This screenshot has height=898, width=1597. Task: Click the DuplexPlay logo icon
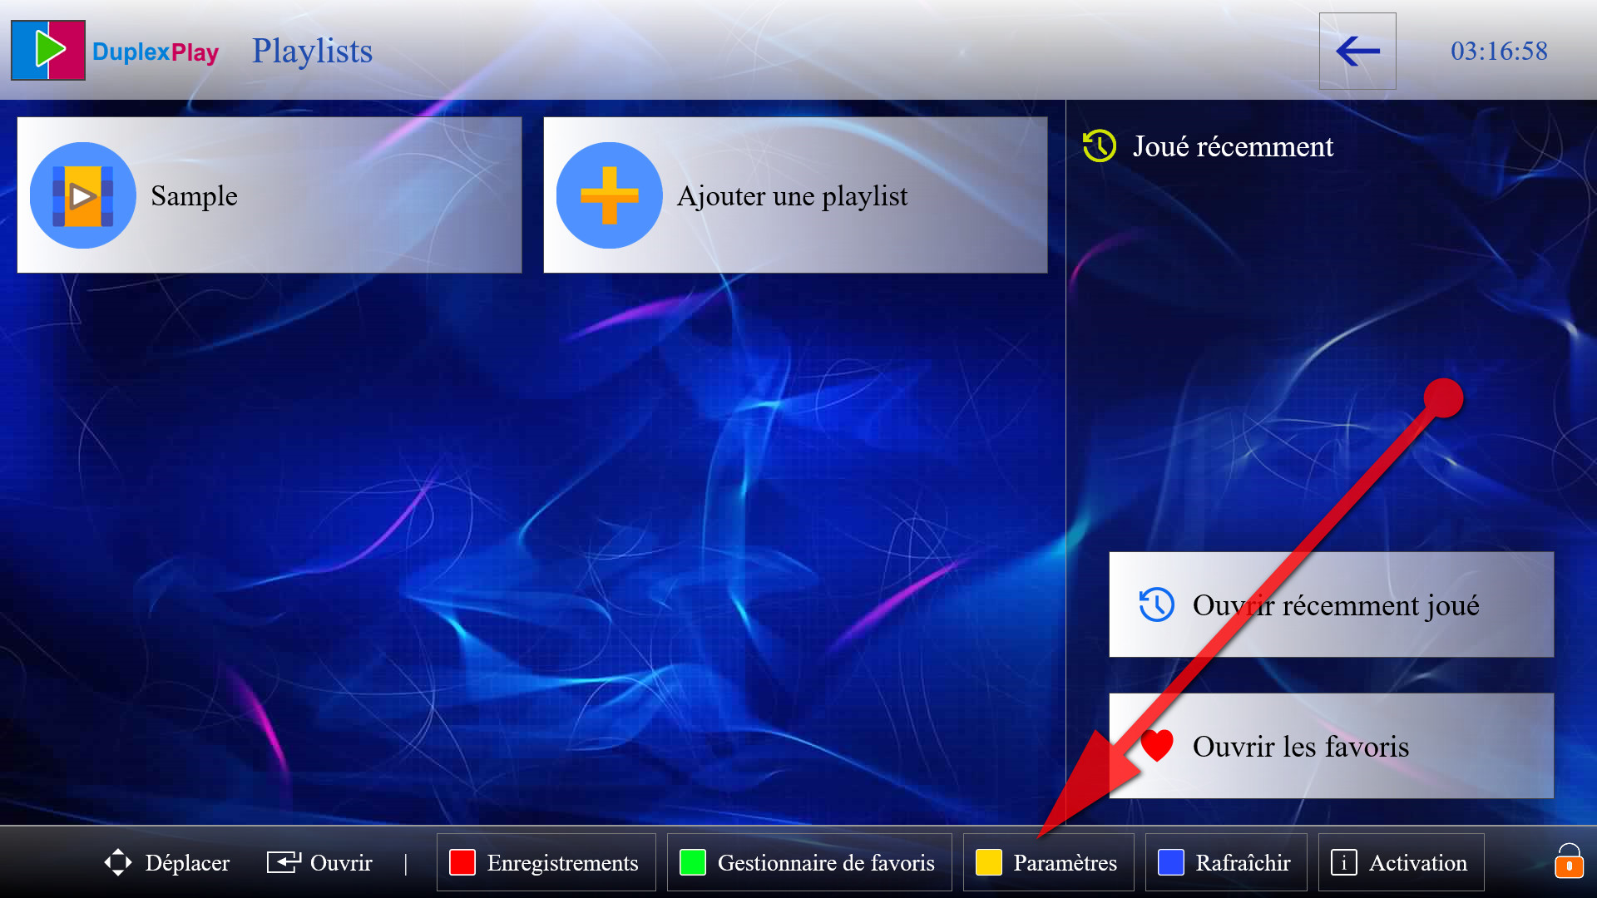(47, 51)
